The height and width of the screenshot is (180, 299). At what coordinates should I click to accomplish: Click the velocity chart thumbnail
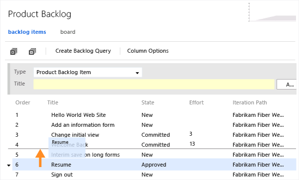tap(273, 12)
